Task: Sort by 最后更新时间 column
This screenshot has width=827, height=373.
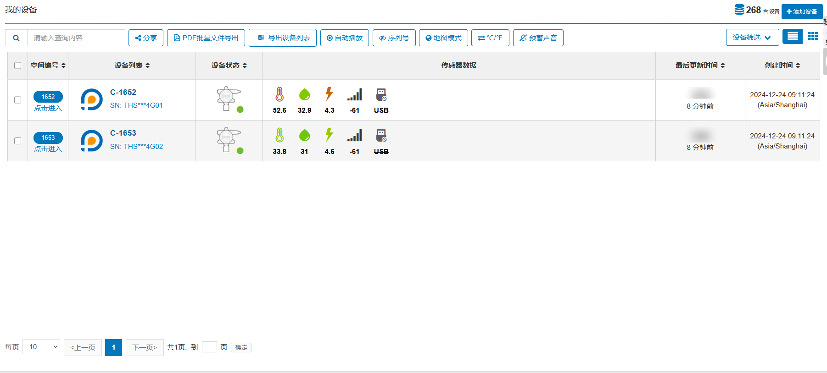Action: pos(700,66)
